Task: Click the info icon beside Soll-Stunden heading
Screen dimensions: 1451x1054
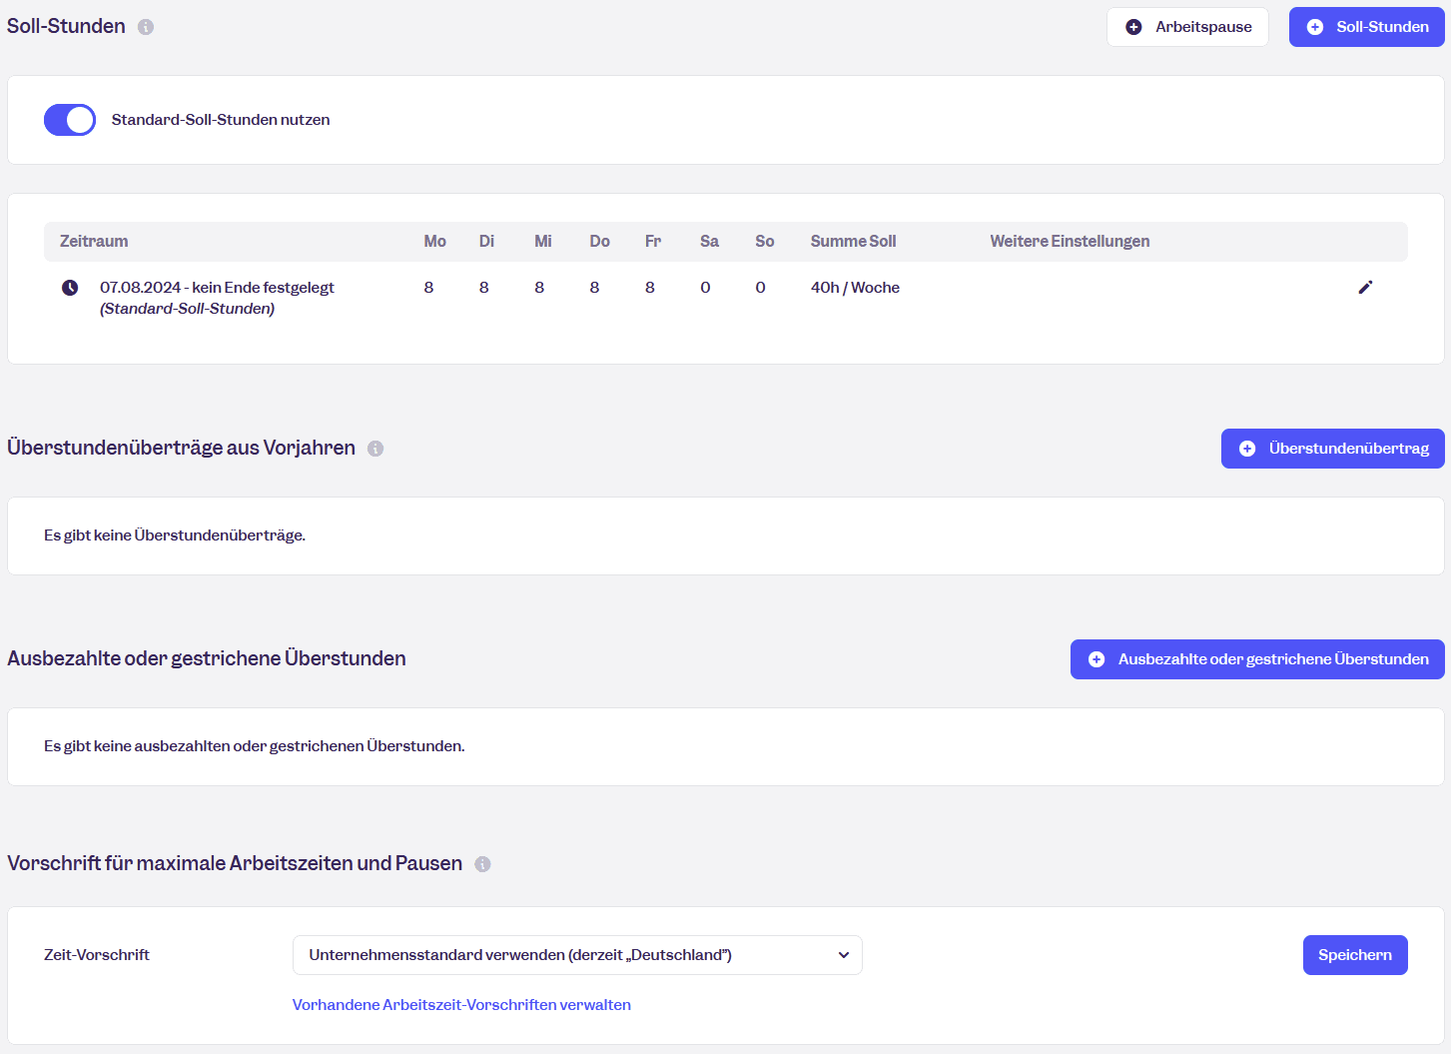Action: pyautogui.click(x=146, y=27)
